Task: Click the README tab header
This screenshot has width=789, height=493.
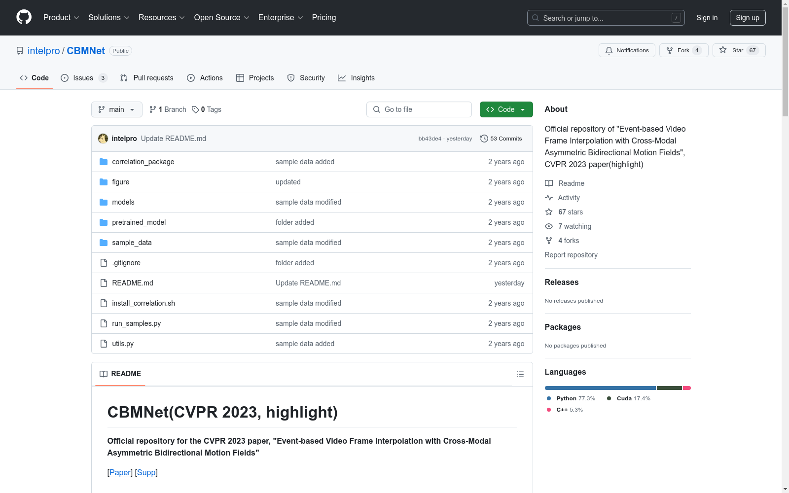Action: point(120,374)
